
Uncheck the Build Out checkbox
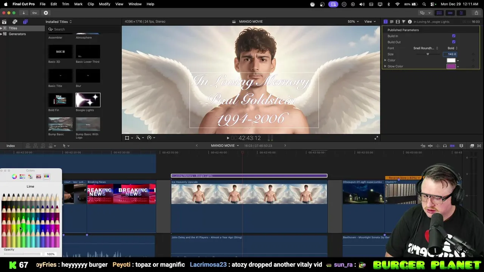pos(454,42)
